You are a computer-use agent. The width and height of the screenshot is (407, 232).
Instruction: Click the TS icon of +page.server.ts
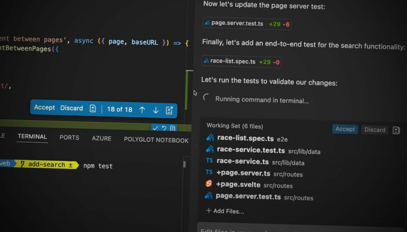coord(209,172)
